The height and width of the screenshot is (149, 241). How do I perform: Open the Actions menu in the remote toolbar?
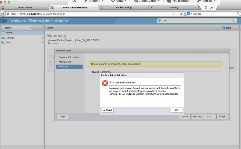[x=94, y=1]
